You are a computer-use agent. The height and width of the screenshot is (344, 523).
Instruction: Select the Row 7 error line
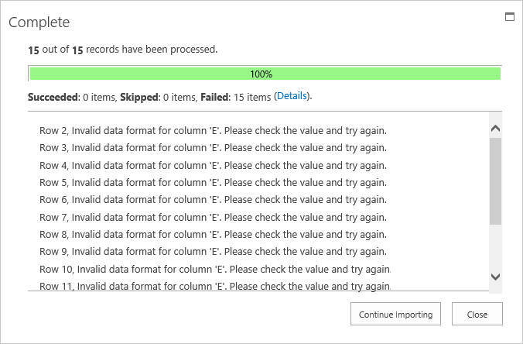[213, 217]
